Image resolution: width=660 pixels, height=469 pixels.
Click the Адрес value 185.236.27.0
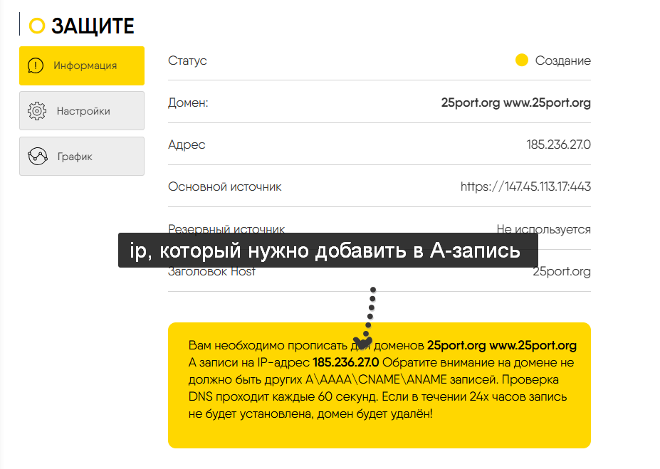point(559,144)
